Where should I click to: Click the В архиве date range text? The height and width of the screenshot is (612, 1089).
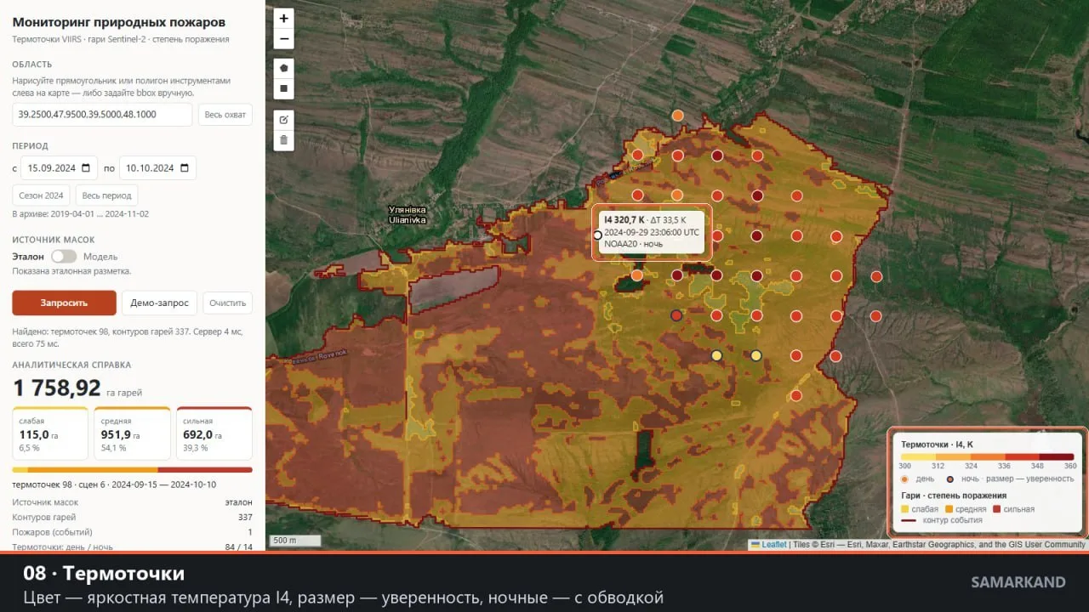click(81, 214)
